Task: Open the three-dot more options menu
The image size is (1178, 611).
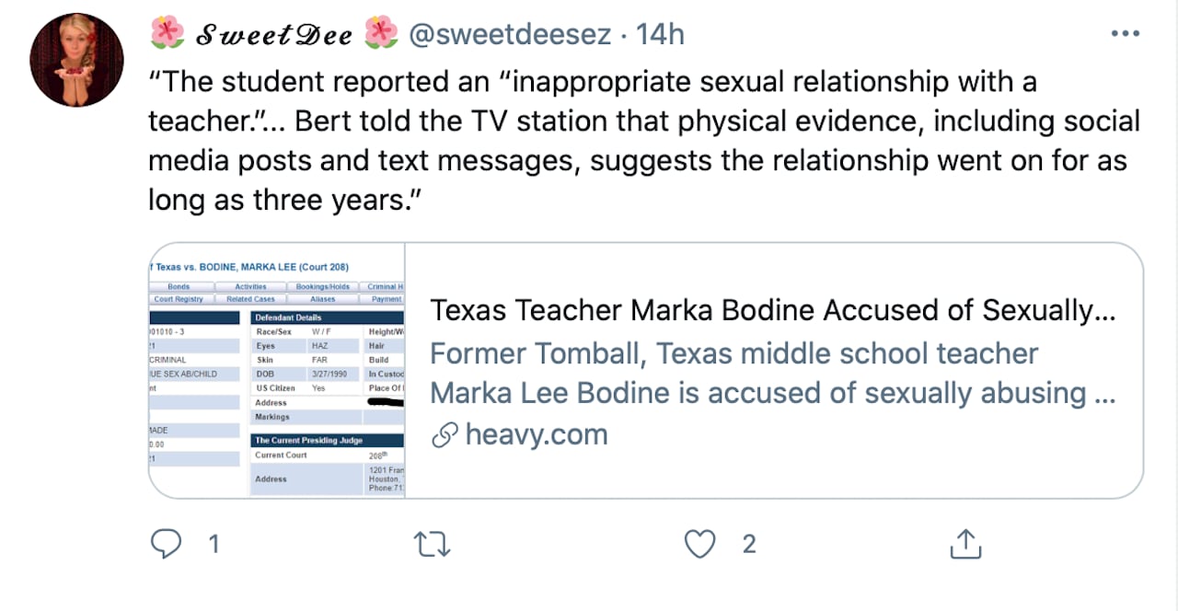Action: coord(1125,35)
